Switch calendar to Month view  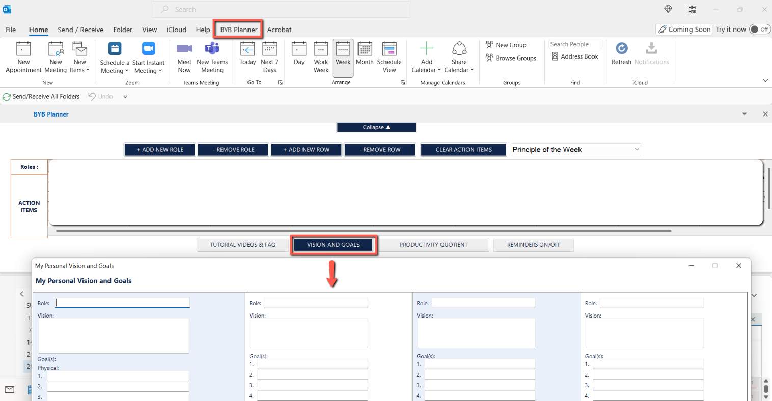click(x=365, y=53)
